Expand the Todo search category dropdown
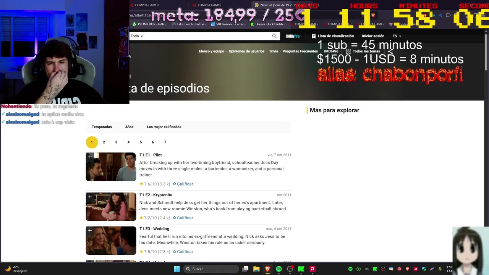The width and height of the screenshot is (489, 275). [137, 36]
